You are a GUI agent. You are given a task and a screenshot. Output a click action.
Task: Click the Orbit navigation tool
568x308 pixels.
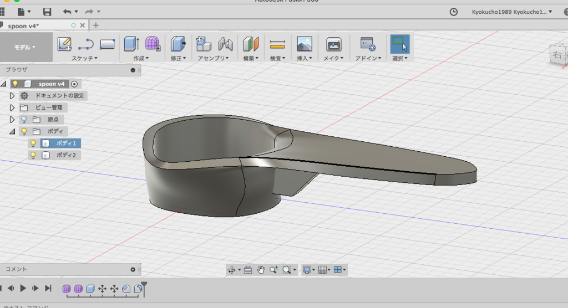[x=231, y=270]
